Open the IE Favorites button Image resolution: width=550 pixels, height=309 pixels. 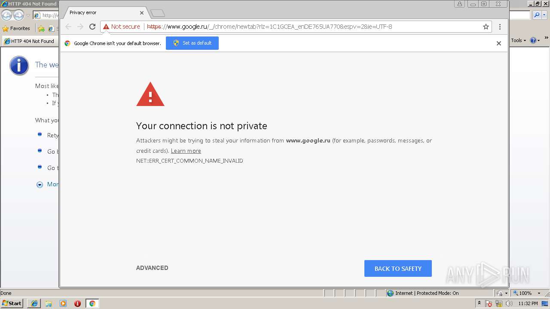[16, 28]
